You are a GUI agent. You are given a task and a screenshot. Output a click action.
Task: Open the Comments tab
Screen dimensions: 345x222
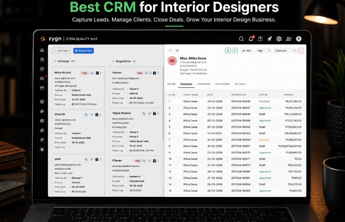point(204,84)
